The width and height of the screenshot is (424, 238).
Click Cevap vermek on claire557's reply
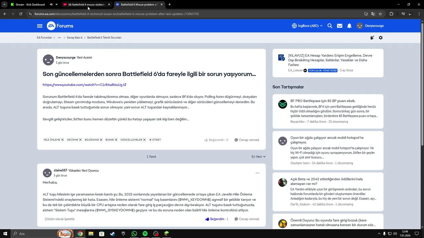(247, 219)
